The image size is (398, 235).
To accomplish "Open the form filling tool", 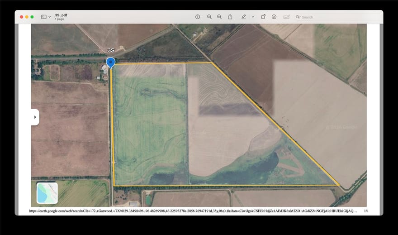I will tap(287, 17).
